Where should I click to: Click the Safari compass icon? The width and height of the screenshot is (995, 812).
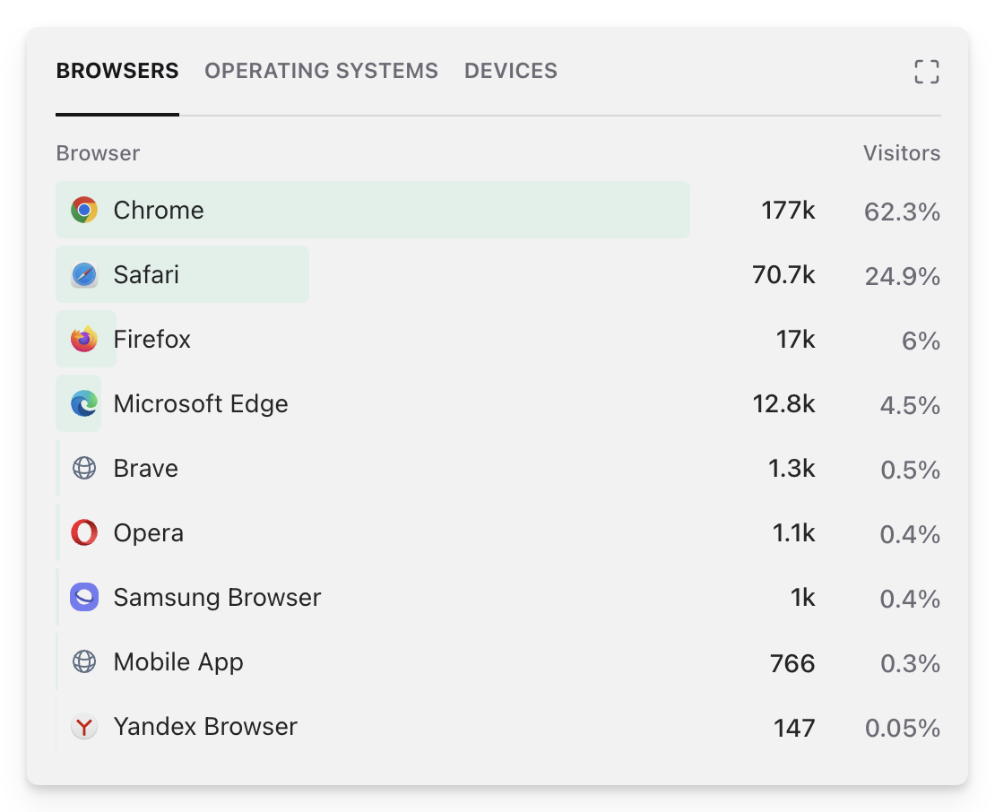point(84,275)
